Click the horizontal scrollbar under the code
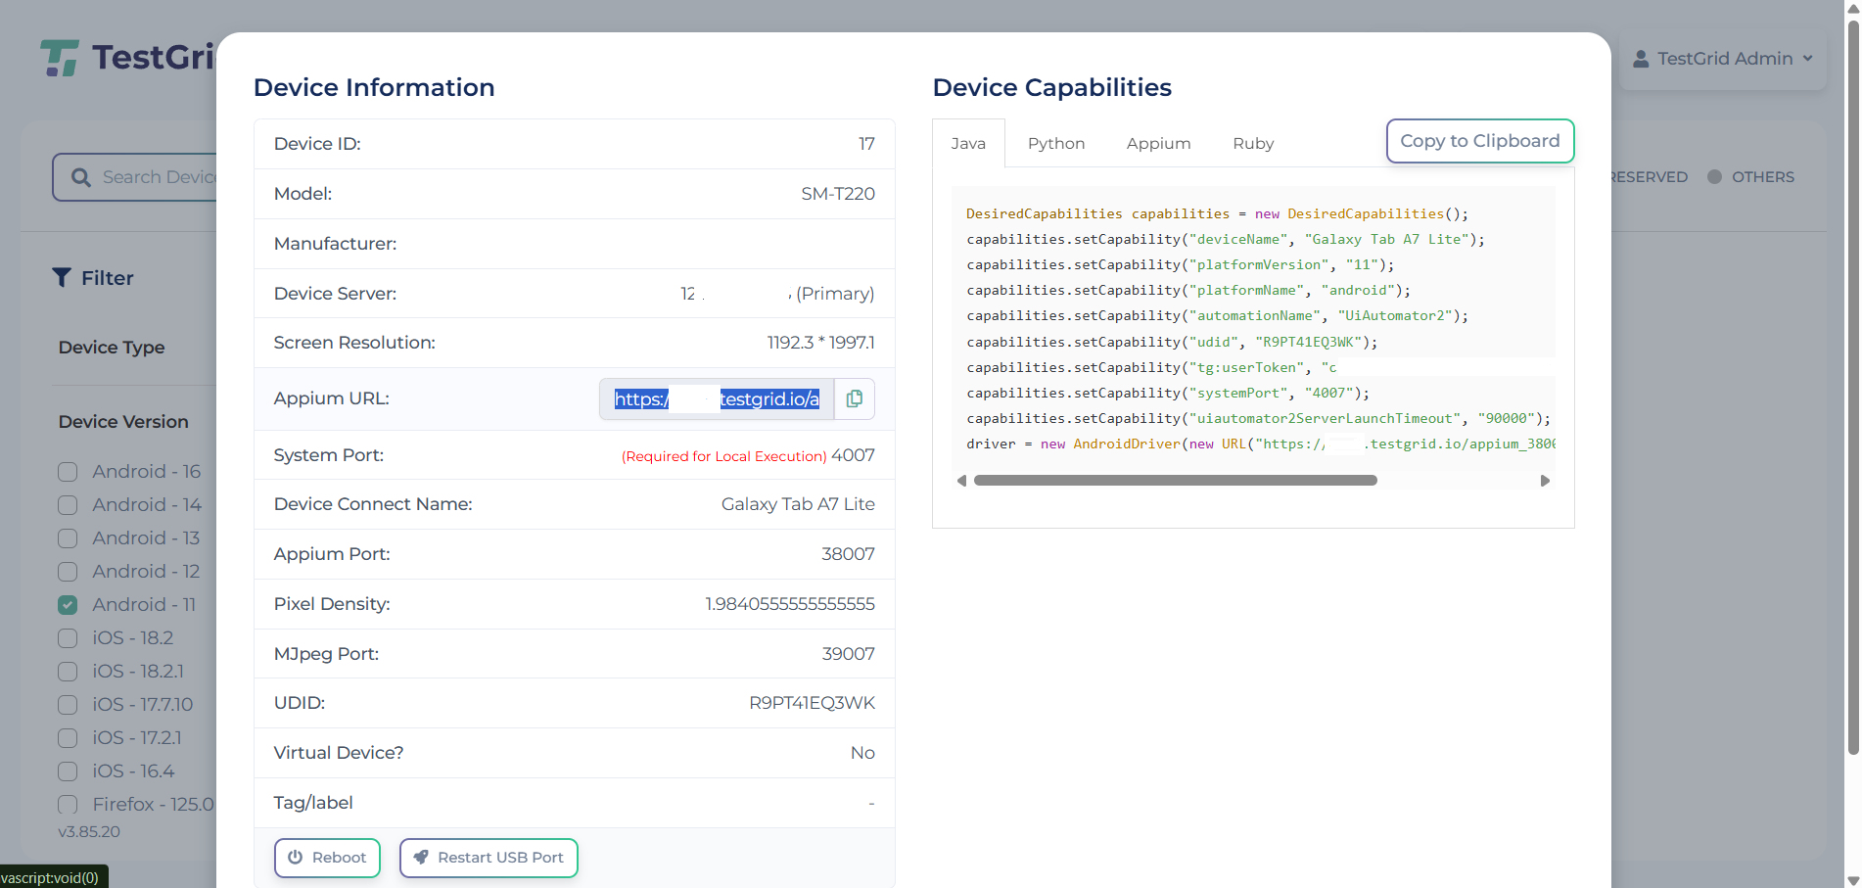Viewport: 1862px width, 888px height. pos(1175,481)
